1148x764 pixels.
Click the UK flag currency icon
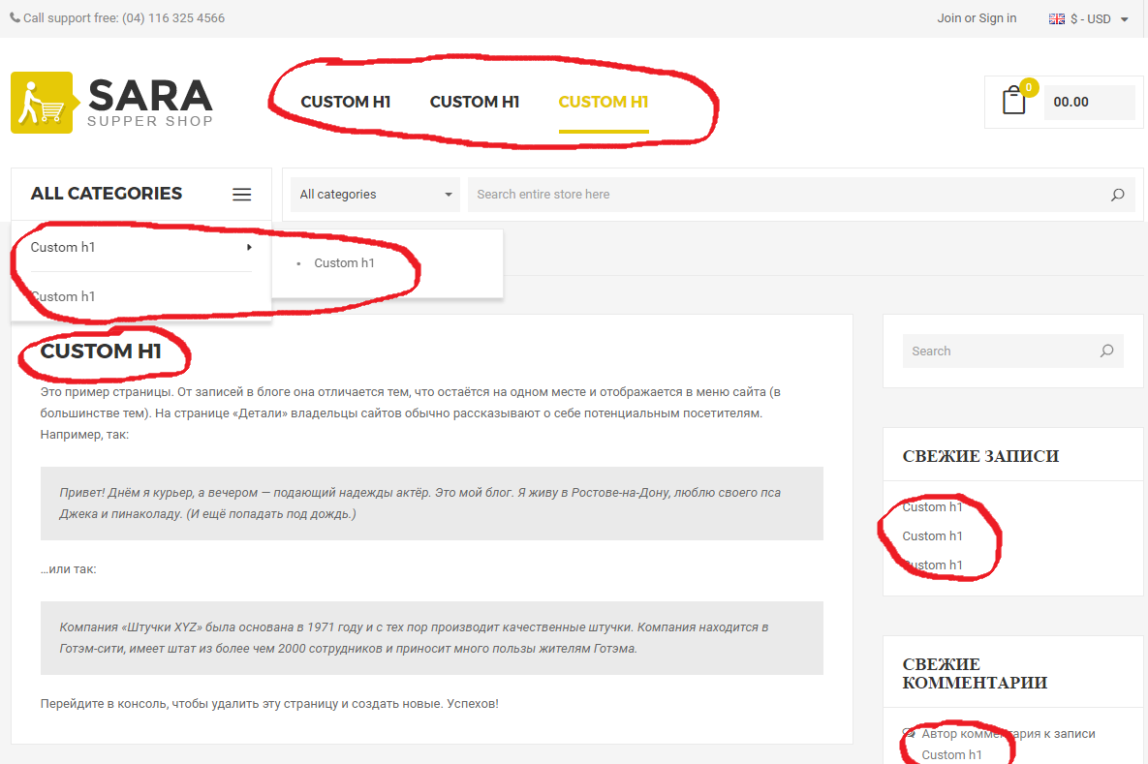point(1057,19)
